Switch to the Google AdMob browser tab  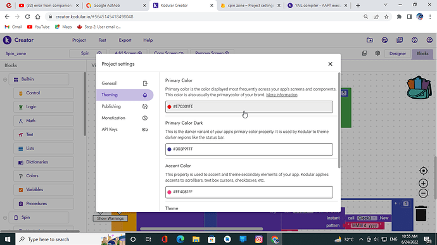117,6
